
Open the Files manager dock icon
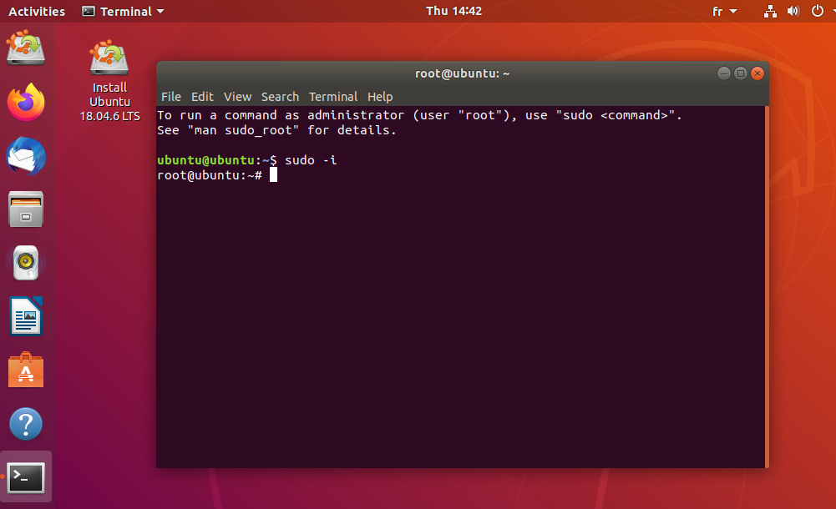pyautogui.click(x=26, y=209)
